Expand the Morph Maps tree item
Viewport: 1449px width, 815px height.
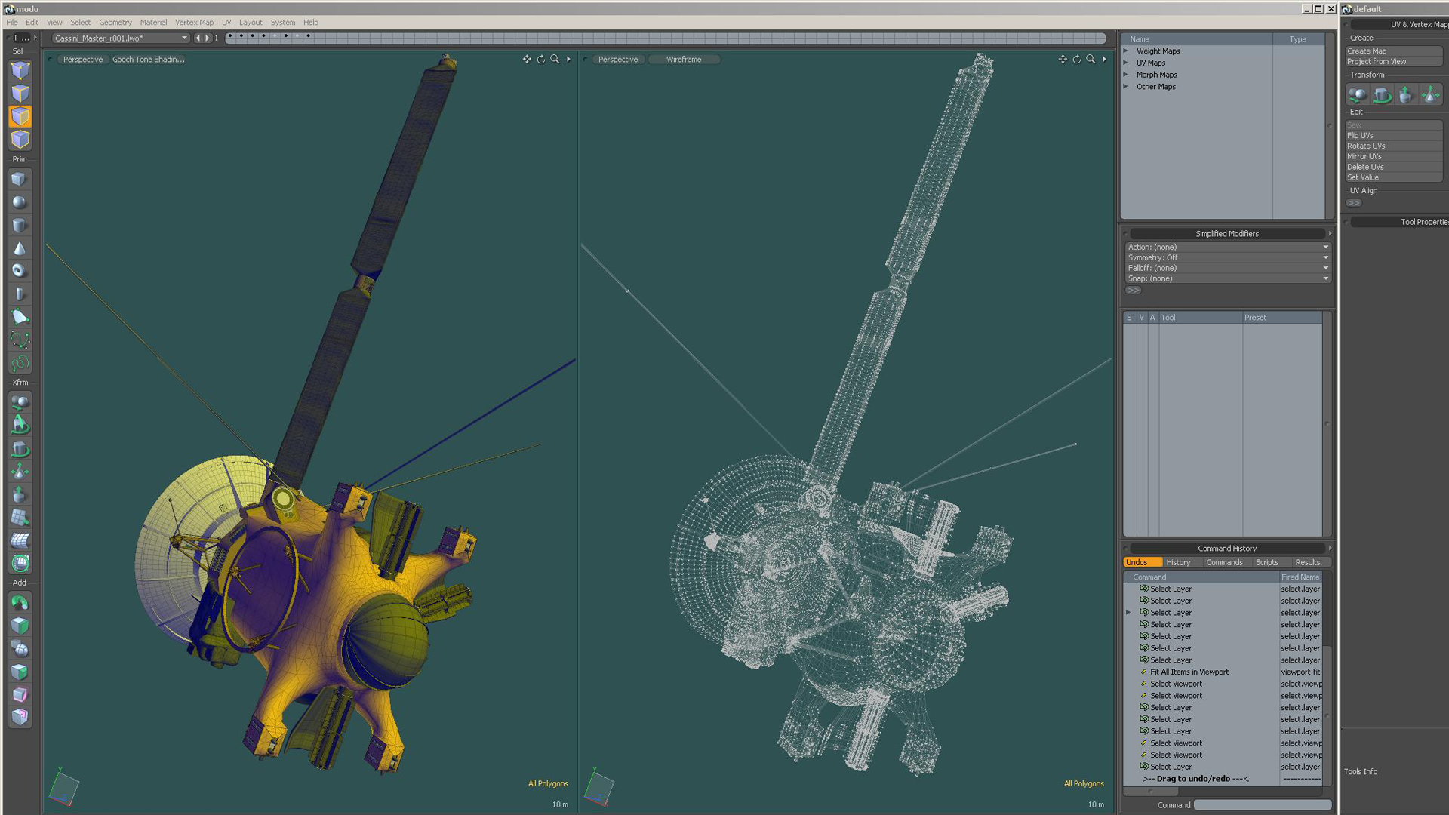pyautogui.click(x=1125, y=75)
